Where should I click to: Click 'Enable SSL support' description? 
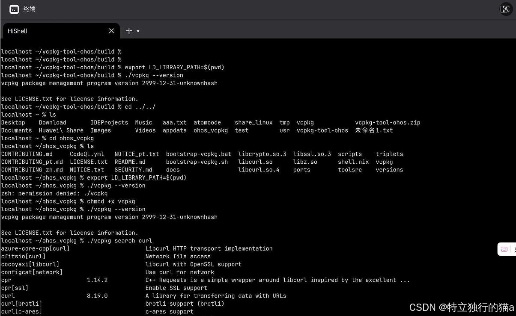(x=176, y=288)
